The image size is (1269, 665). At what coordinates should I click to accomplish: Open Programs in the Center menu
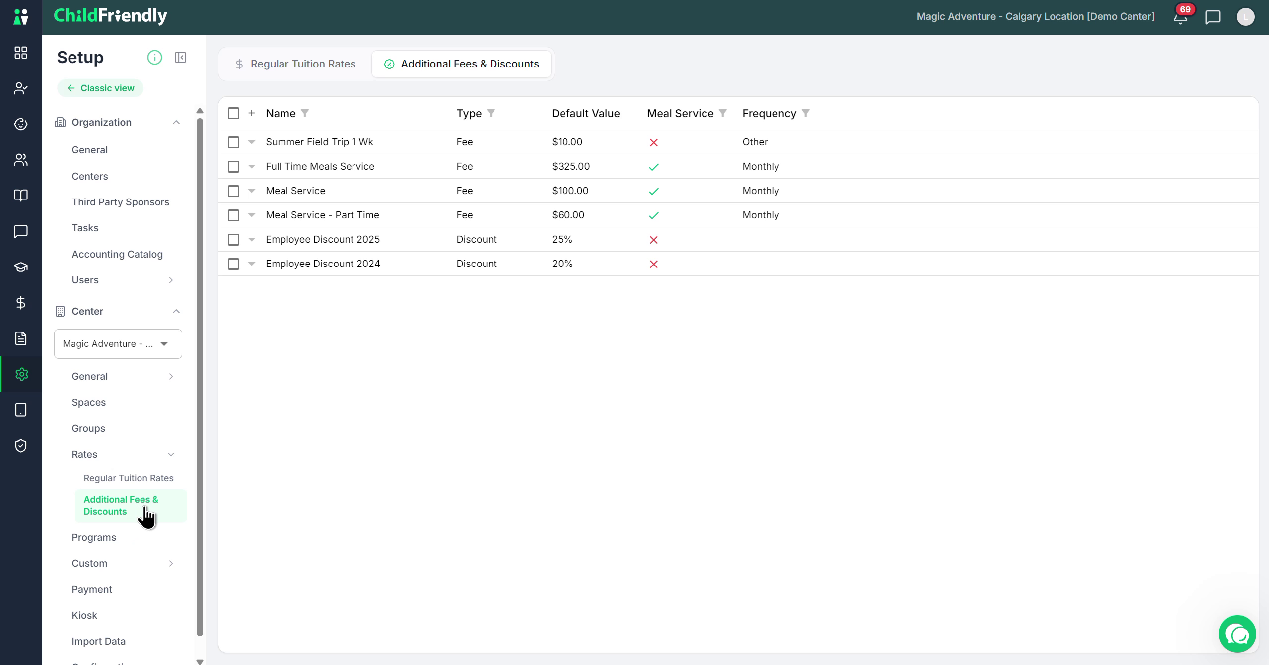(x=94, y=537)
